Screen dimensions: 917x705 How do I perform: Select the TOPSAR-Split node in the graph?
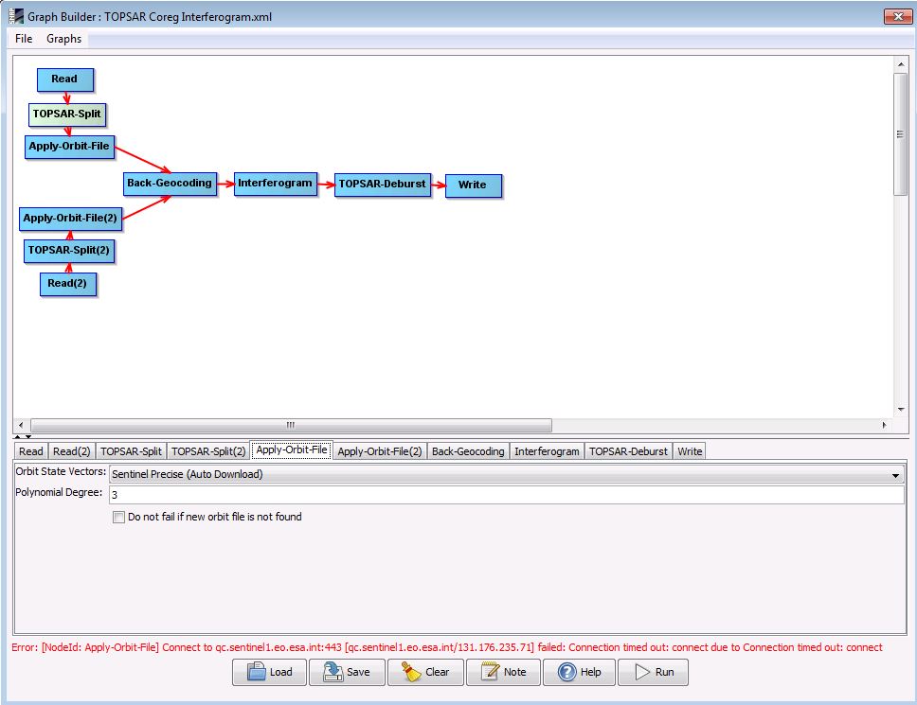point(67,114)
